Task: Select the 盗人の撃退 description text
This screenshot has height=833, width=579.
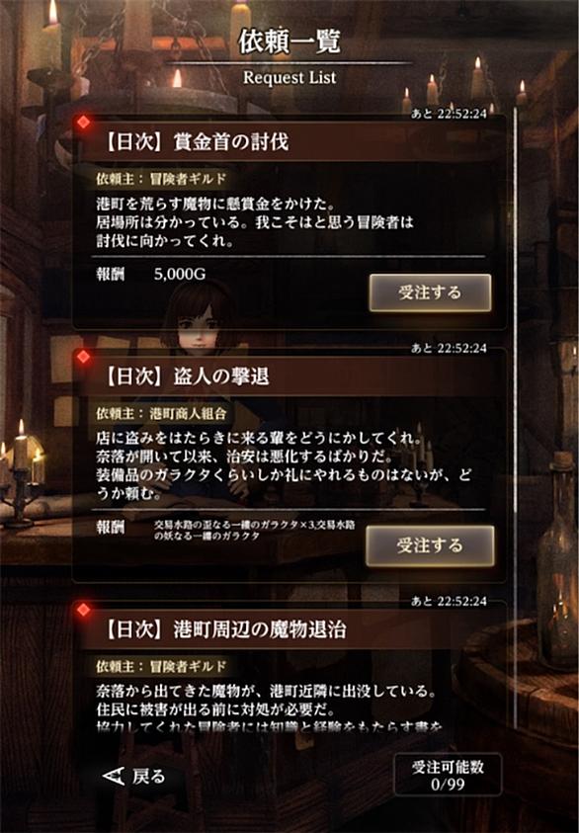Action: coord(284,465)
